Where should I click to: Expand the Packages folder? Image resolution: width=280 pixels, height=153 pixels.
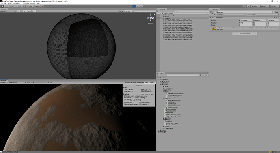point(158,132)
